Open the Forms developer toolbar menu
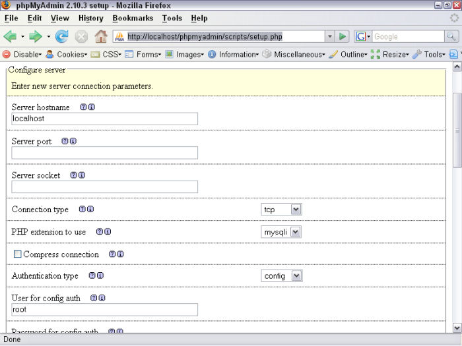 (x=143, y=55)
